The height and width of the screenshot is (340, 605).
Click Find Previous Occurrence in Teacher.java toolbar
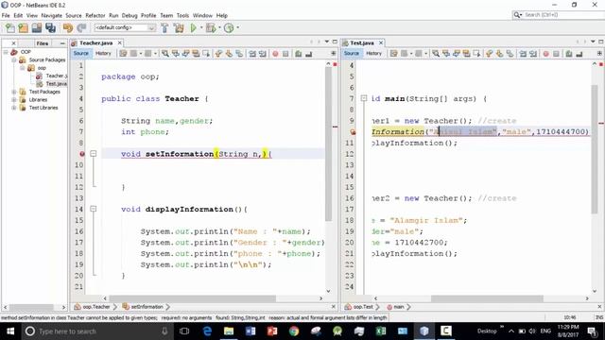(176, 54)
